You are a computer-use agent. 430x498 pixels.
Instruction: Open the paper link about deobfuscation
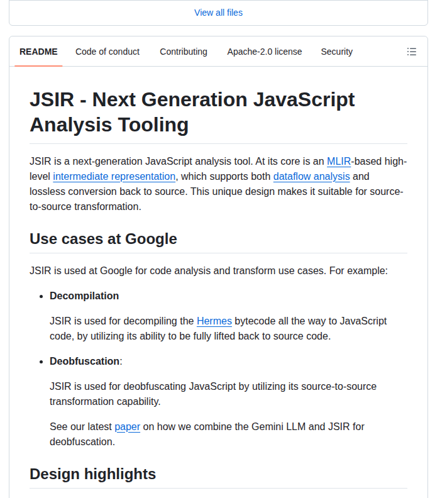click(x=127, y=426)
